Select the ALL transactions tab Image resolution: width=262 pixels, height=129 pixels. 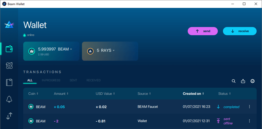click(30, 80)
